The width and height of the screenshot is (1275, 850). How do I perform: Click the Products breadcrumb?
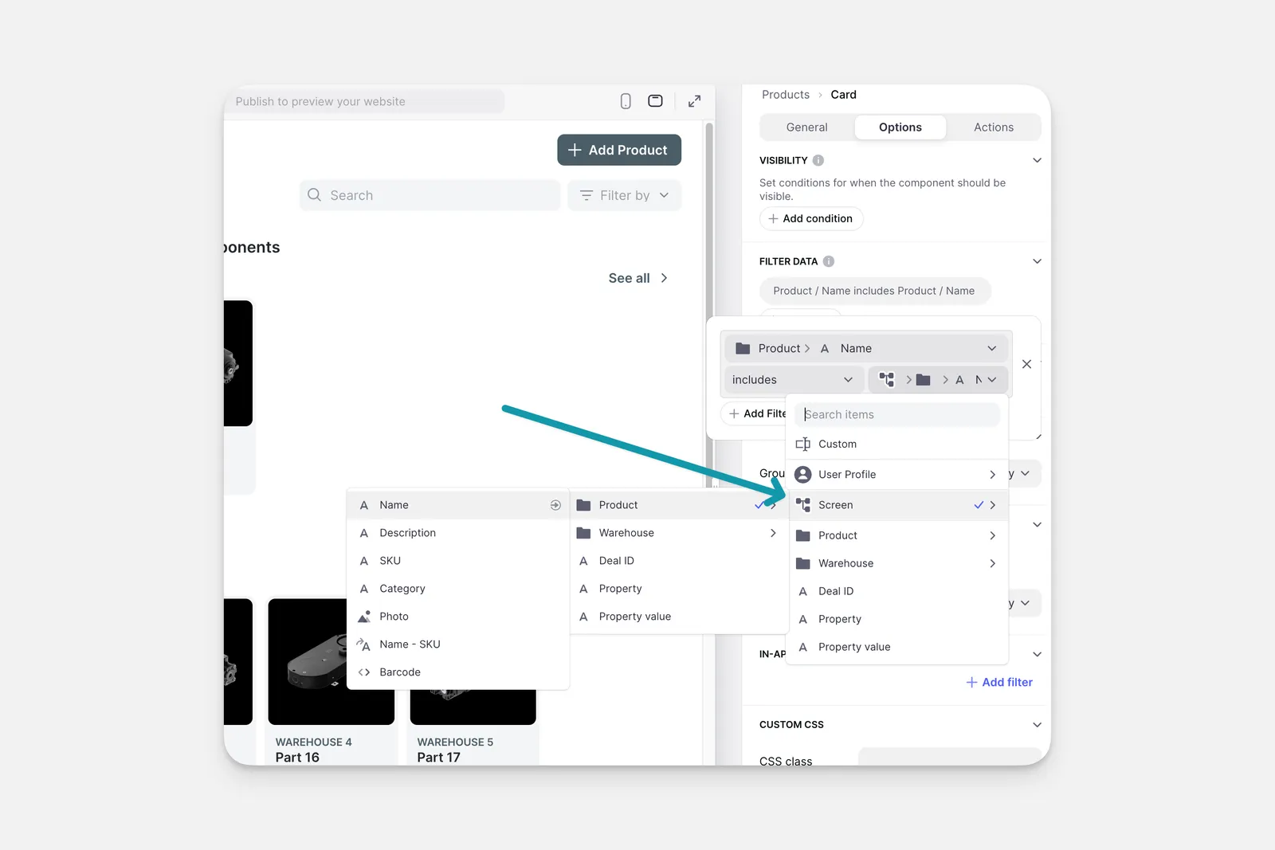pos(786,94)
